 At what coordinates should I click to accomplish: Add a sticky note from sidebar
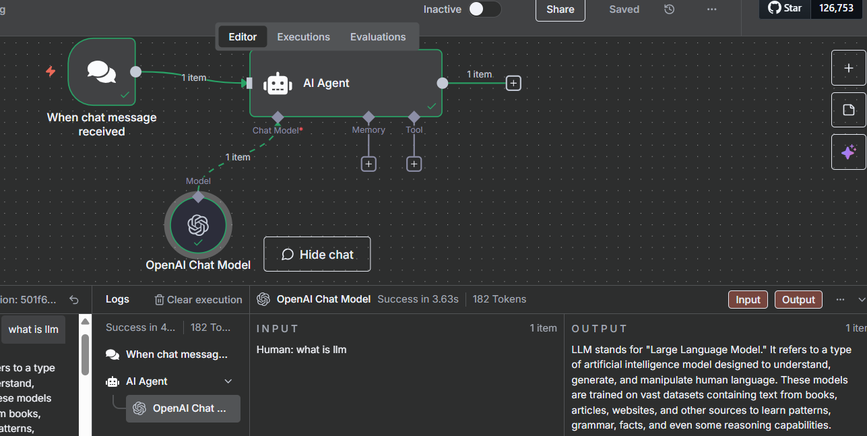click(x=848, y=110)
